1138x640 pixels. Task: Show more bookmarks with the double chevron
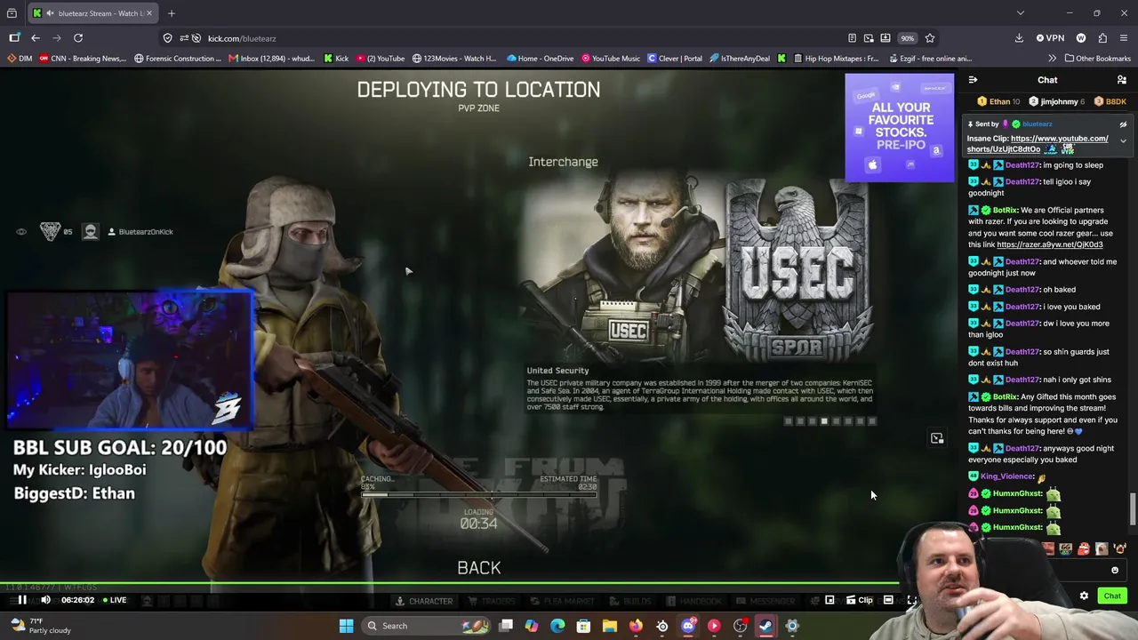point(1052,59)
